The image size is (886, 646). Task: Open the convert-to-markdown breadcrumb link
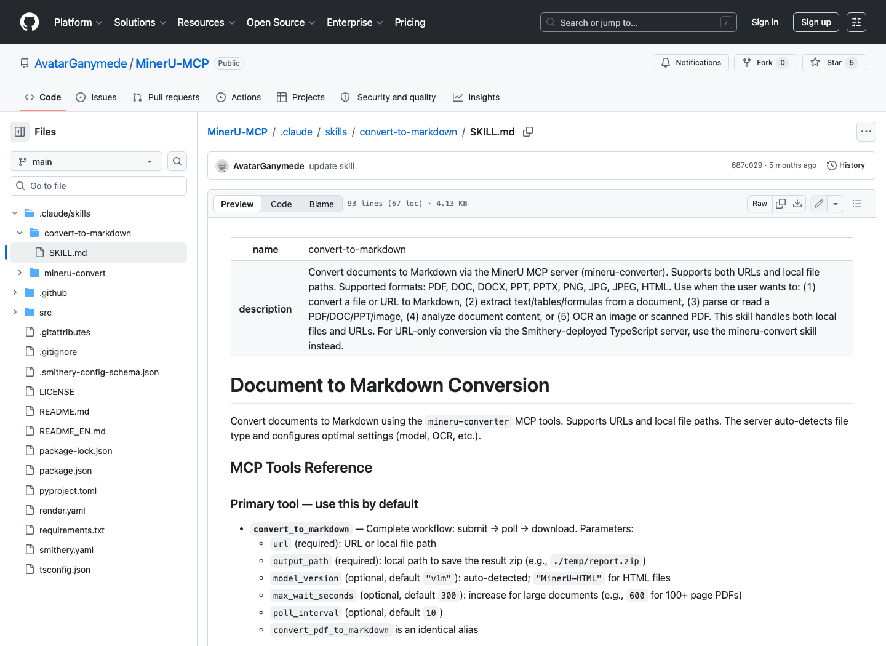tap(409, 132)
